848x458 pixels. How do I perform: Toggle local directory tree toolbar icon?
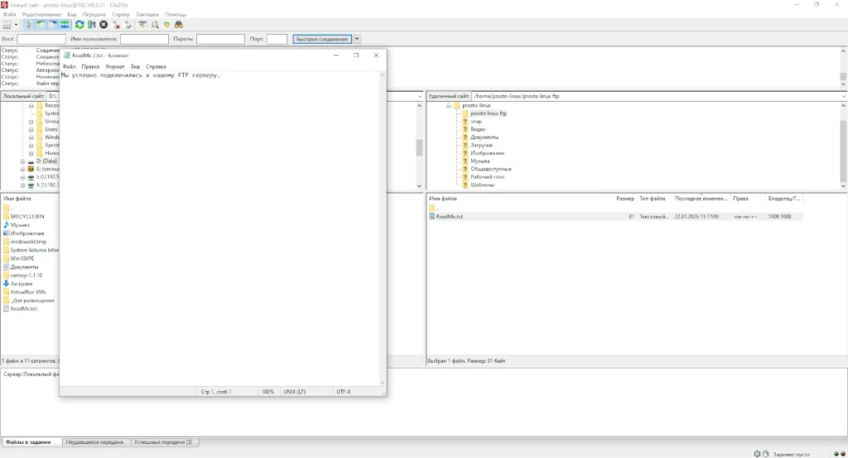[x=41, y=25]
